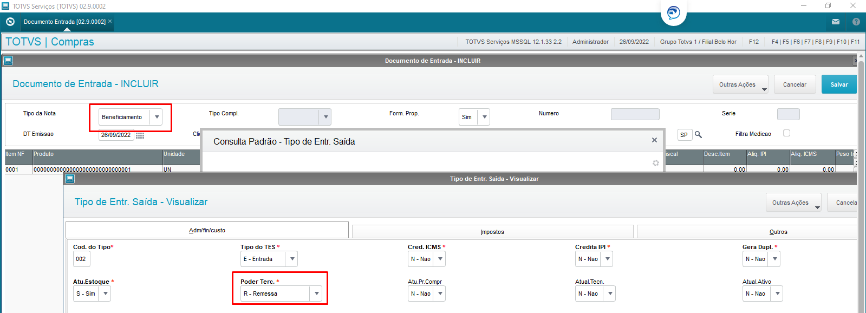This screenshot has height=313, width=866.
Task: Toggle the Filtra Medicao checkbox
Action: point(786,133)
